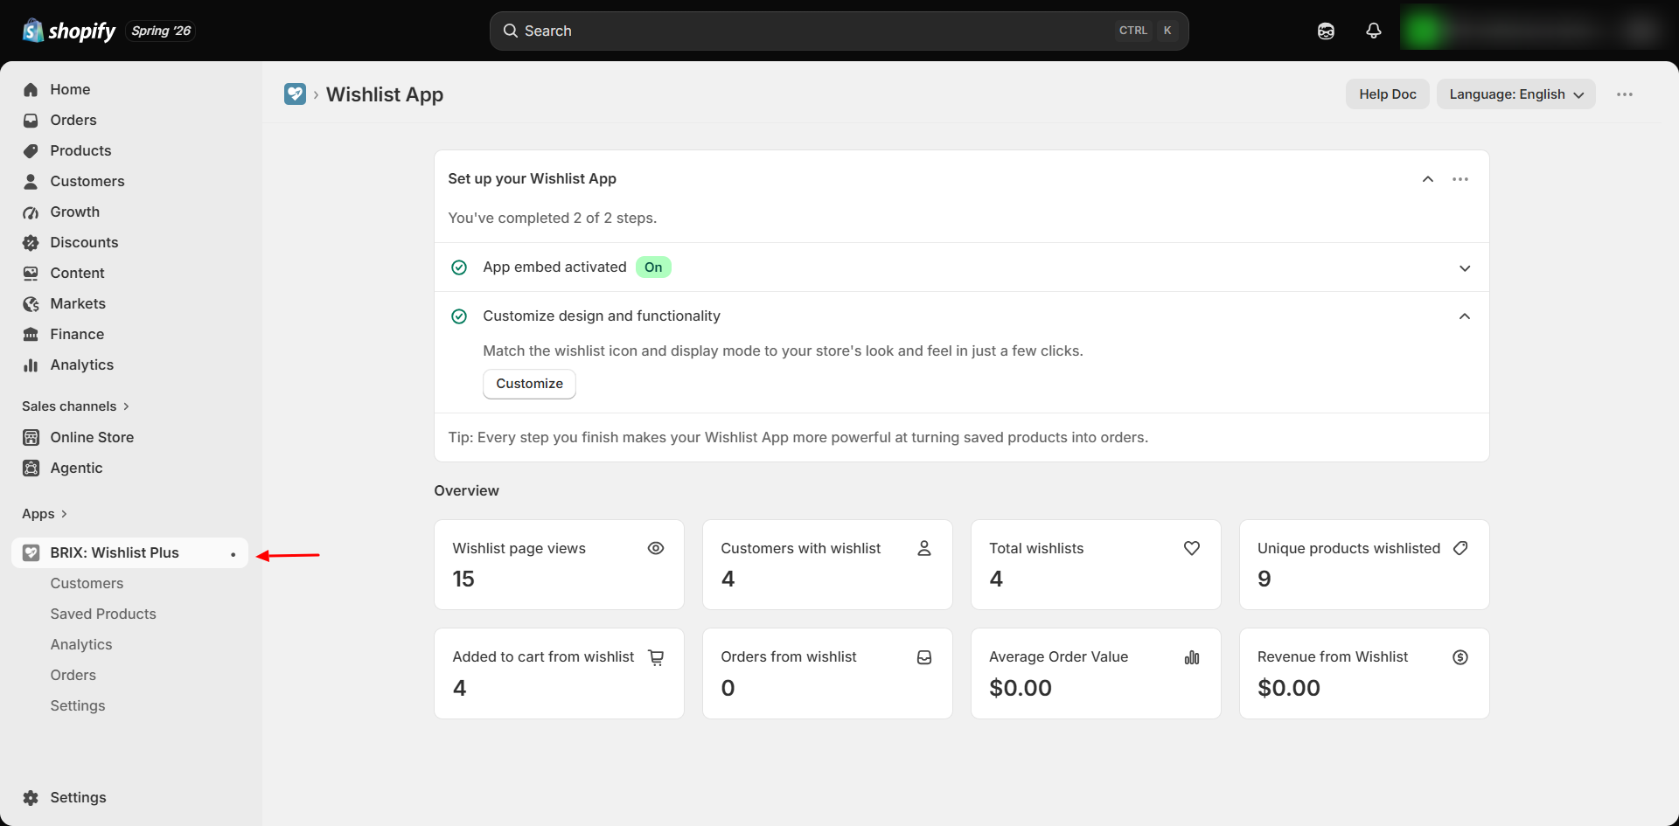
Task: Click the Home house icon
Action: click(31, 89)
